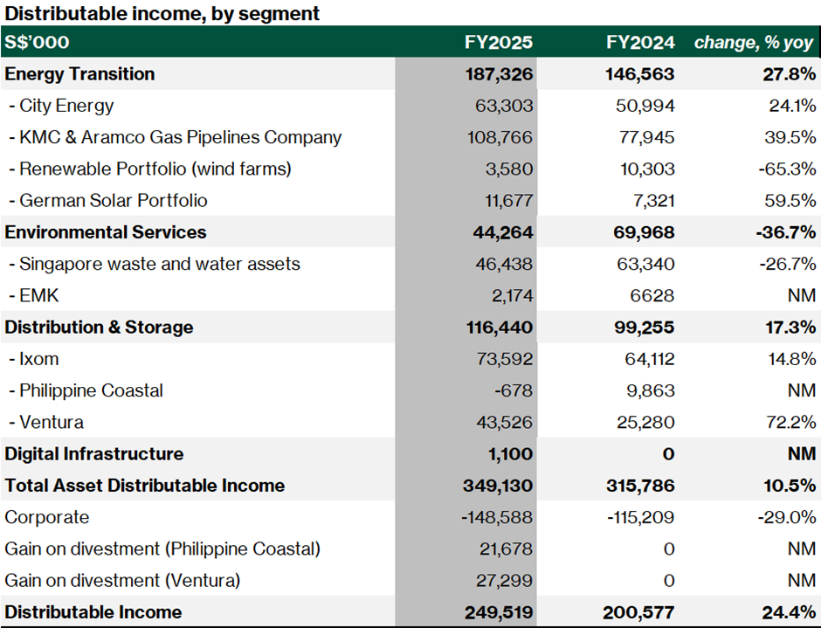Click the Corporate row label
The height and width of the screenshot is (628, 821).
[x=47, y=517]
